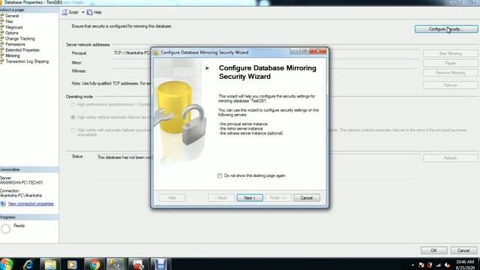Open the Files page
This screenshot has width=480, height=270.
[9, 22]
